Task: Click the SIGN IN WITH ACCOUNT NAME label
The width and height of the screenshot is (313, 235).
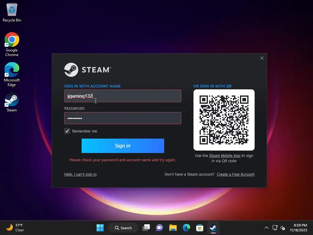Action: pos(92,86)
